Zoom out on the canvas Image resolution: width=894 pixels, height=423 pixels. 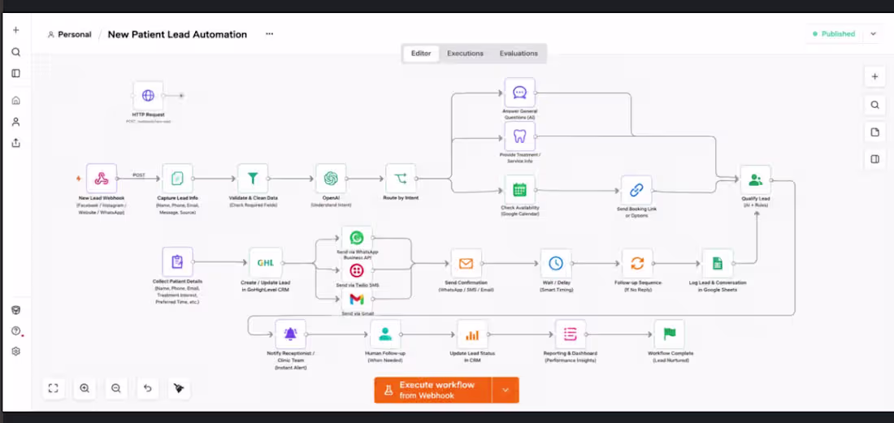116,388
